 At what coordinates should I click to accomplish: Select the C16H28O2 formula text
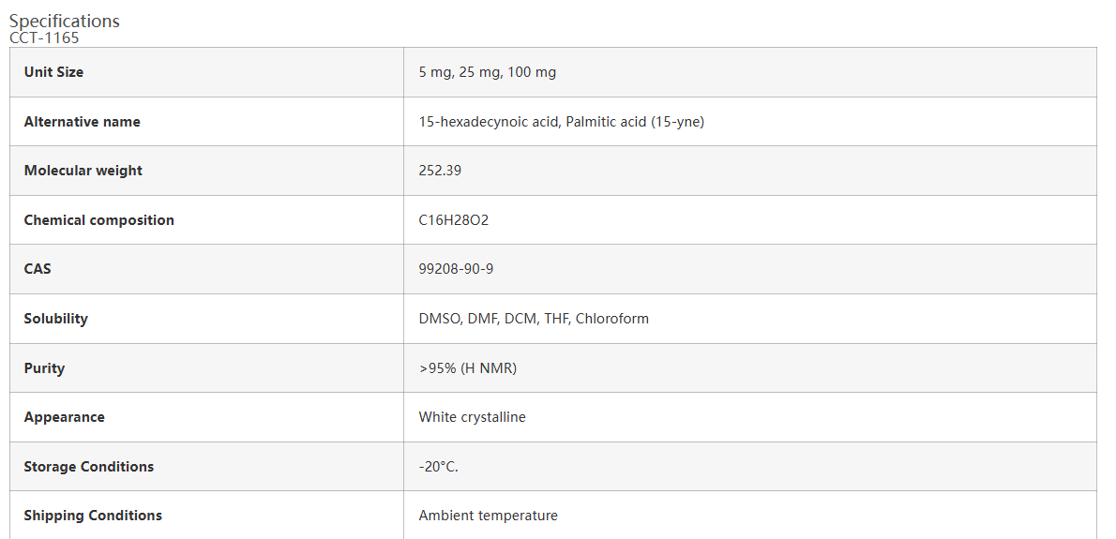click(x=454, y=220)
